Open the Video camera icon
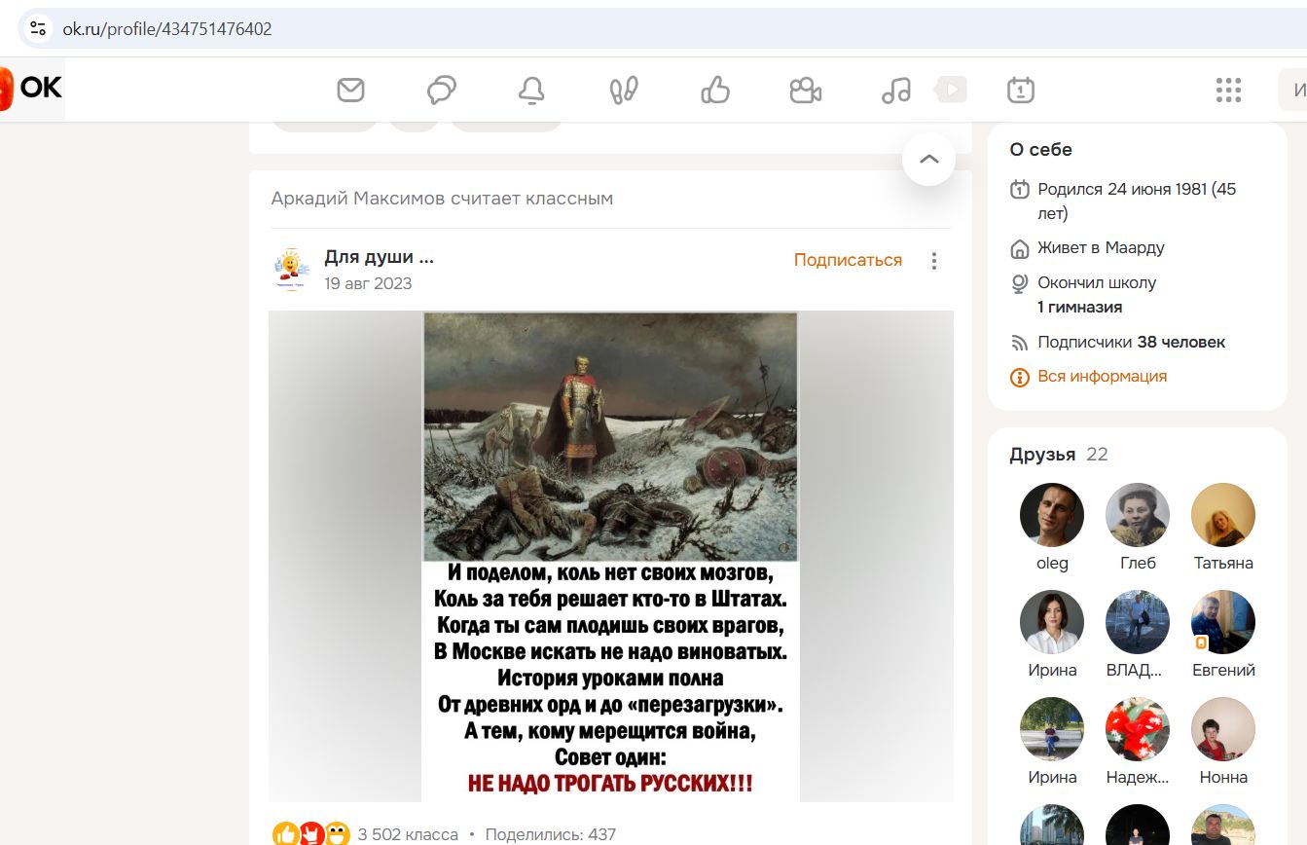 coord(805,91)
